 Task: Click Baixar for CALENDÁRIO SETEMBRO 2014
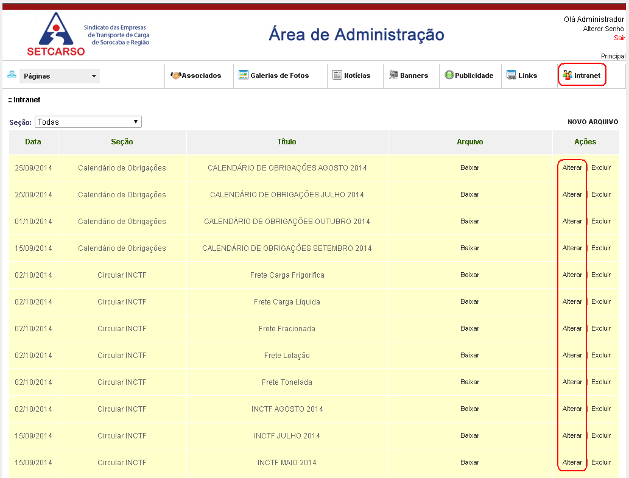[x=469, y=248]
